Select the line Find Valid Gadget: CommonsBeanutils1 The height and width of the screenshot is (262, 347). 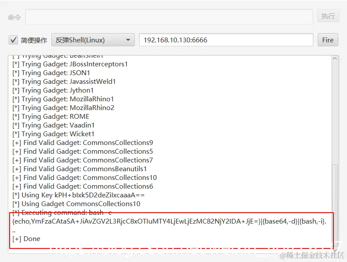tap(80, 169)
